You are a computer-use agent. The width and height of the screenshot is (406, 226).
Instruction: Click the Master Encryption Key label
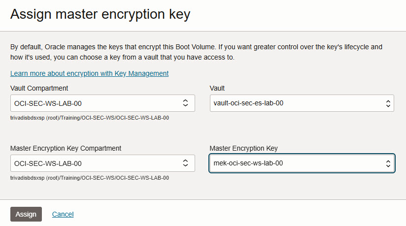click(244, 148)
